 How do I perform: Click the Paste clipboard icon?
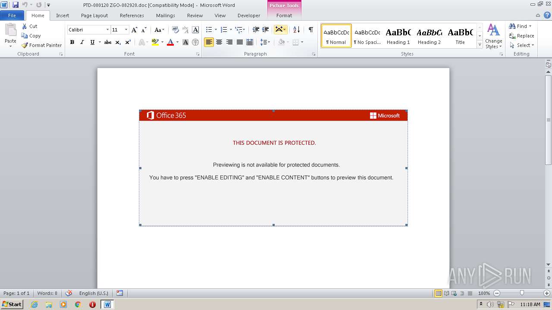pos(10,30)
